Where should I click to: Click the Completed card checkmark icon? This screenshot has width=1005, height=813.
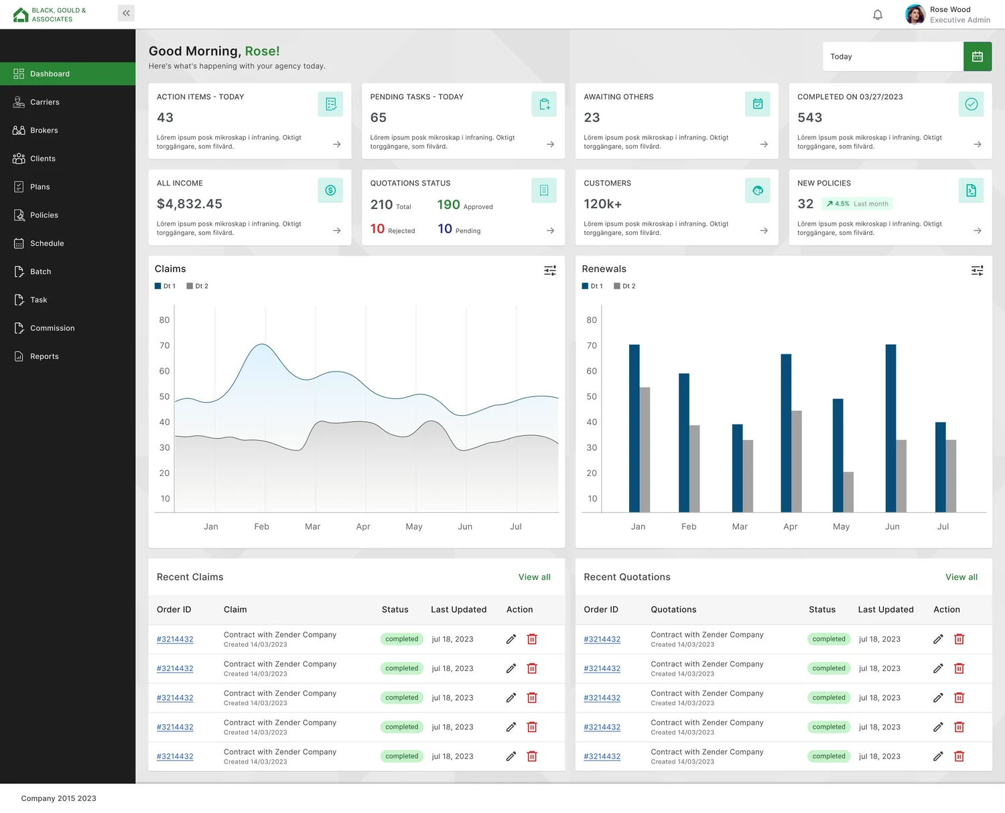tap(972, 104)
